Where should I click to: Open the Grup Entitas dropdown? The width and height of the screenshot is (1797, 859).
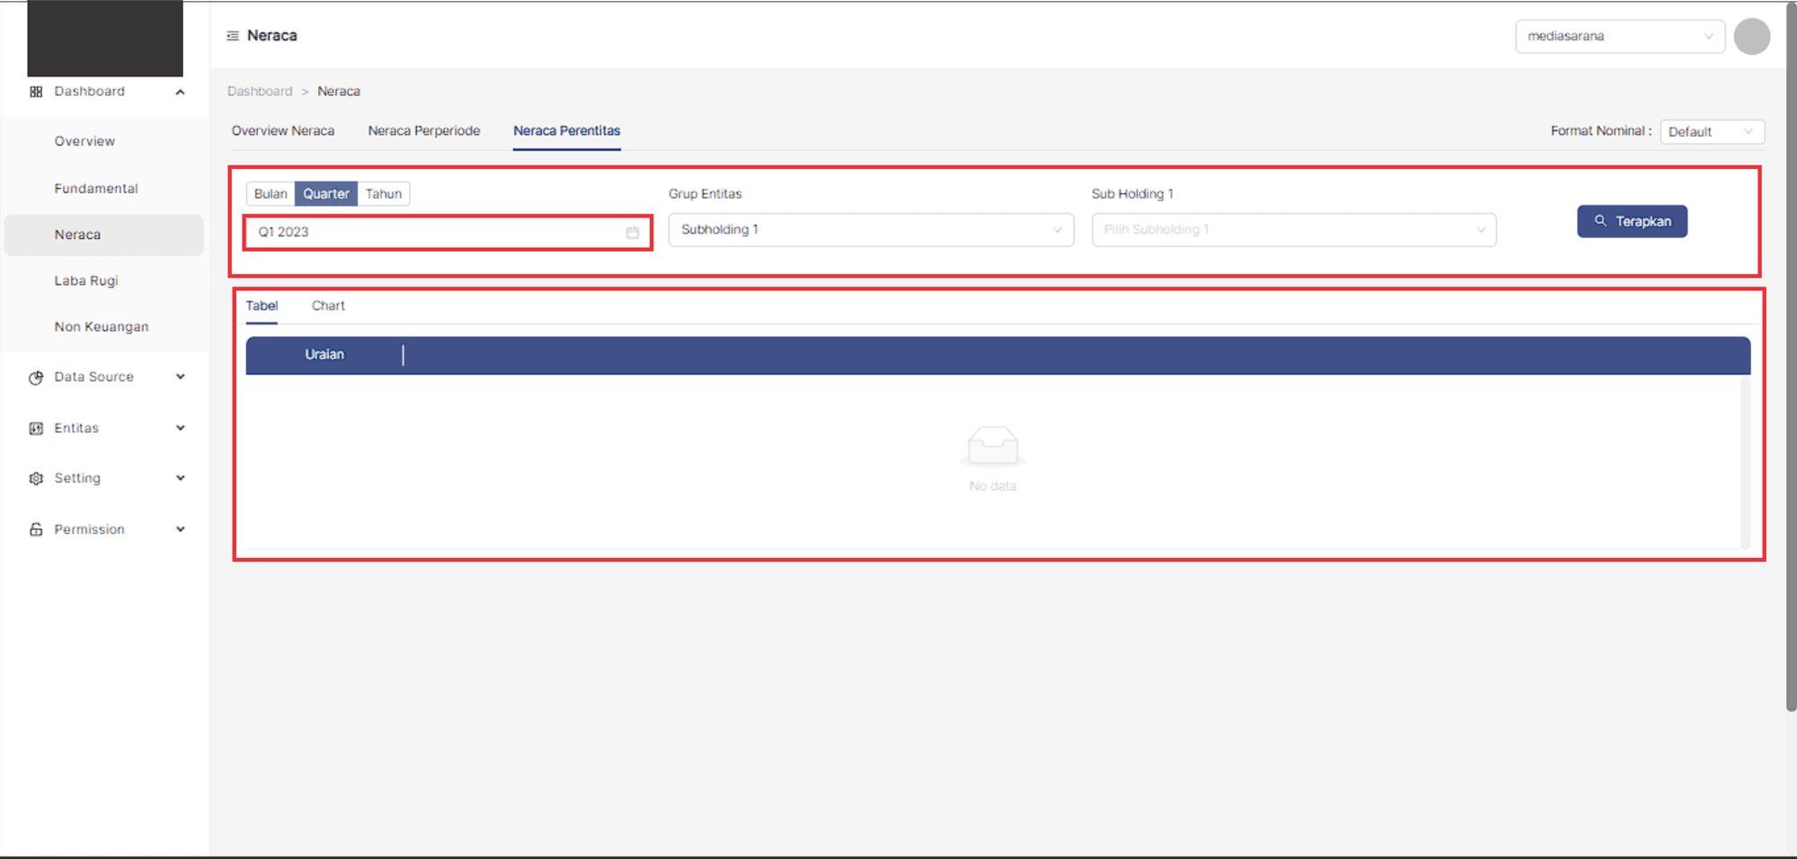click(871, 230)
